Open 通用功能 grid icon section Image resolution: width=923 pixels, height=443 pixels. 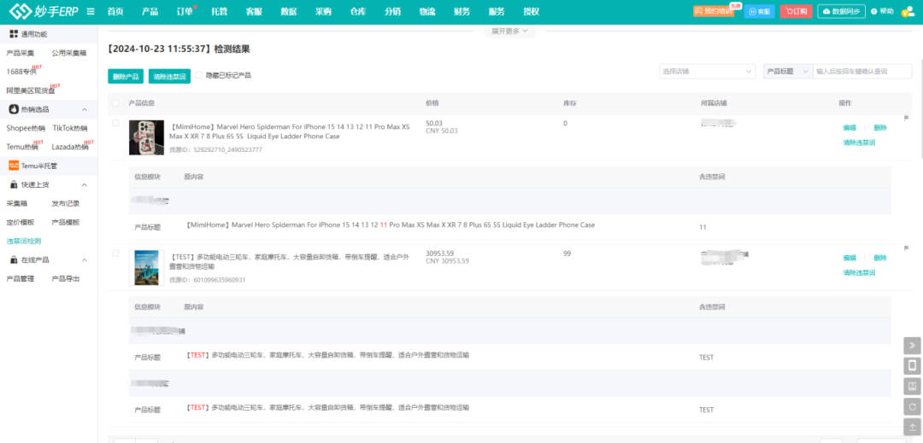[14, 34]
